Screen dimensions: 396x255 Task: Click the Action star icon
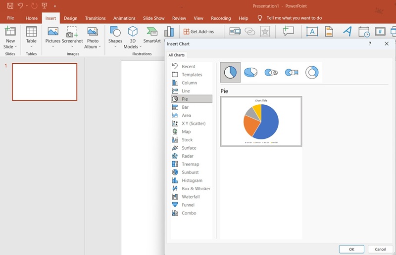point(265,32)
